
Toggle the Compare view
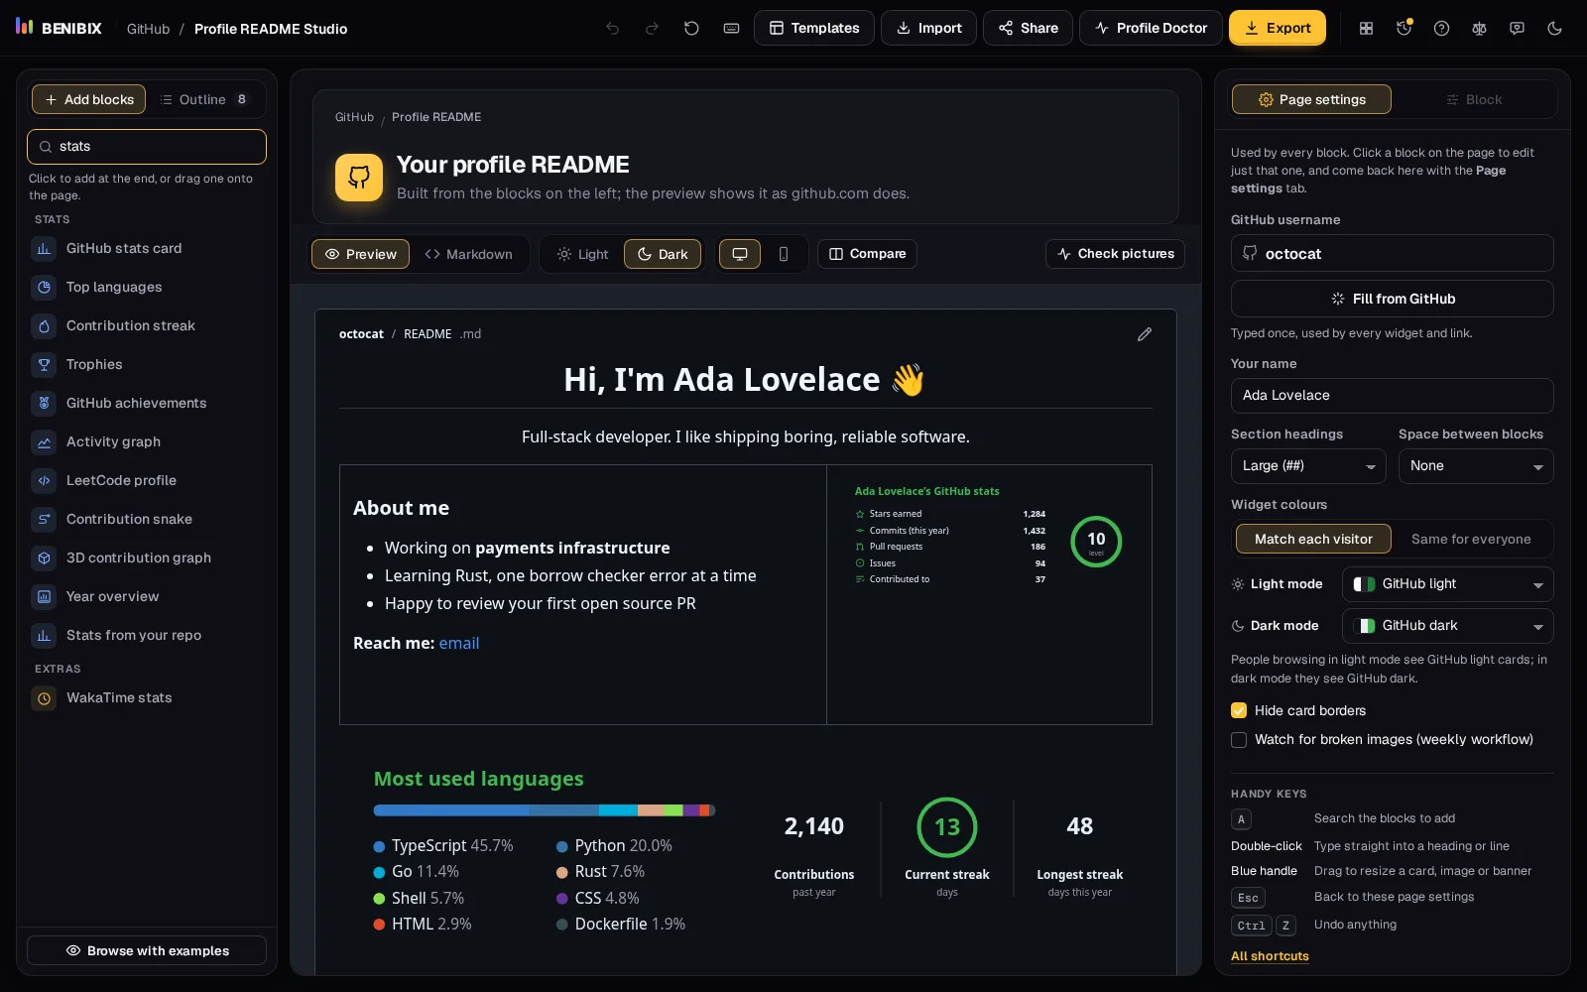pos(867,254)
